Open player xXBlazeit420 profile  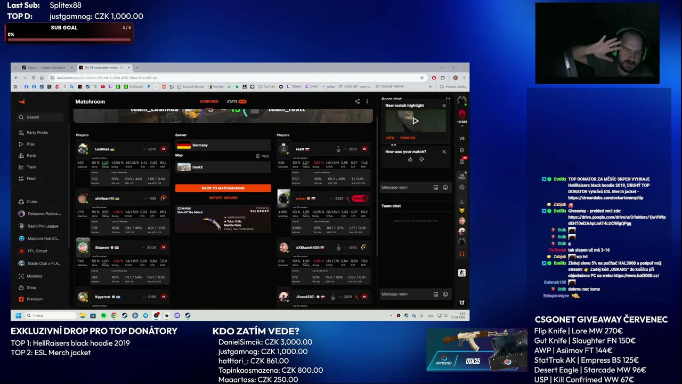tap(307, 247)
